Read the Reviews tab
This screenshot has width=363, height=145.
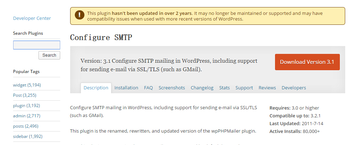pos(267,88)
